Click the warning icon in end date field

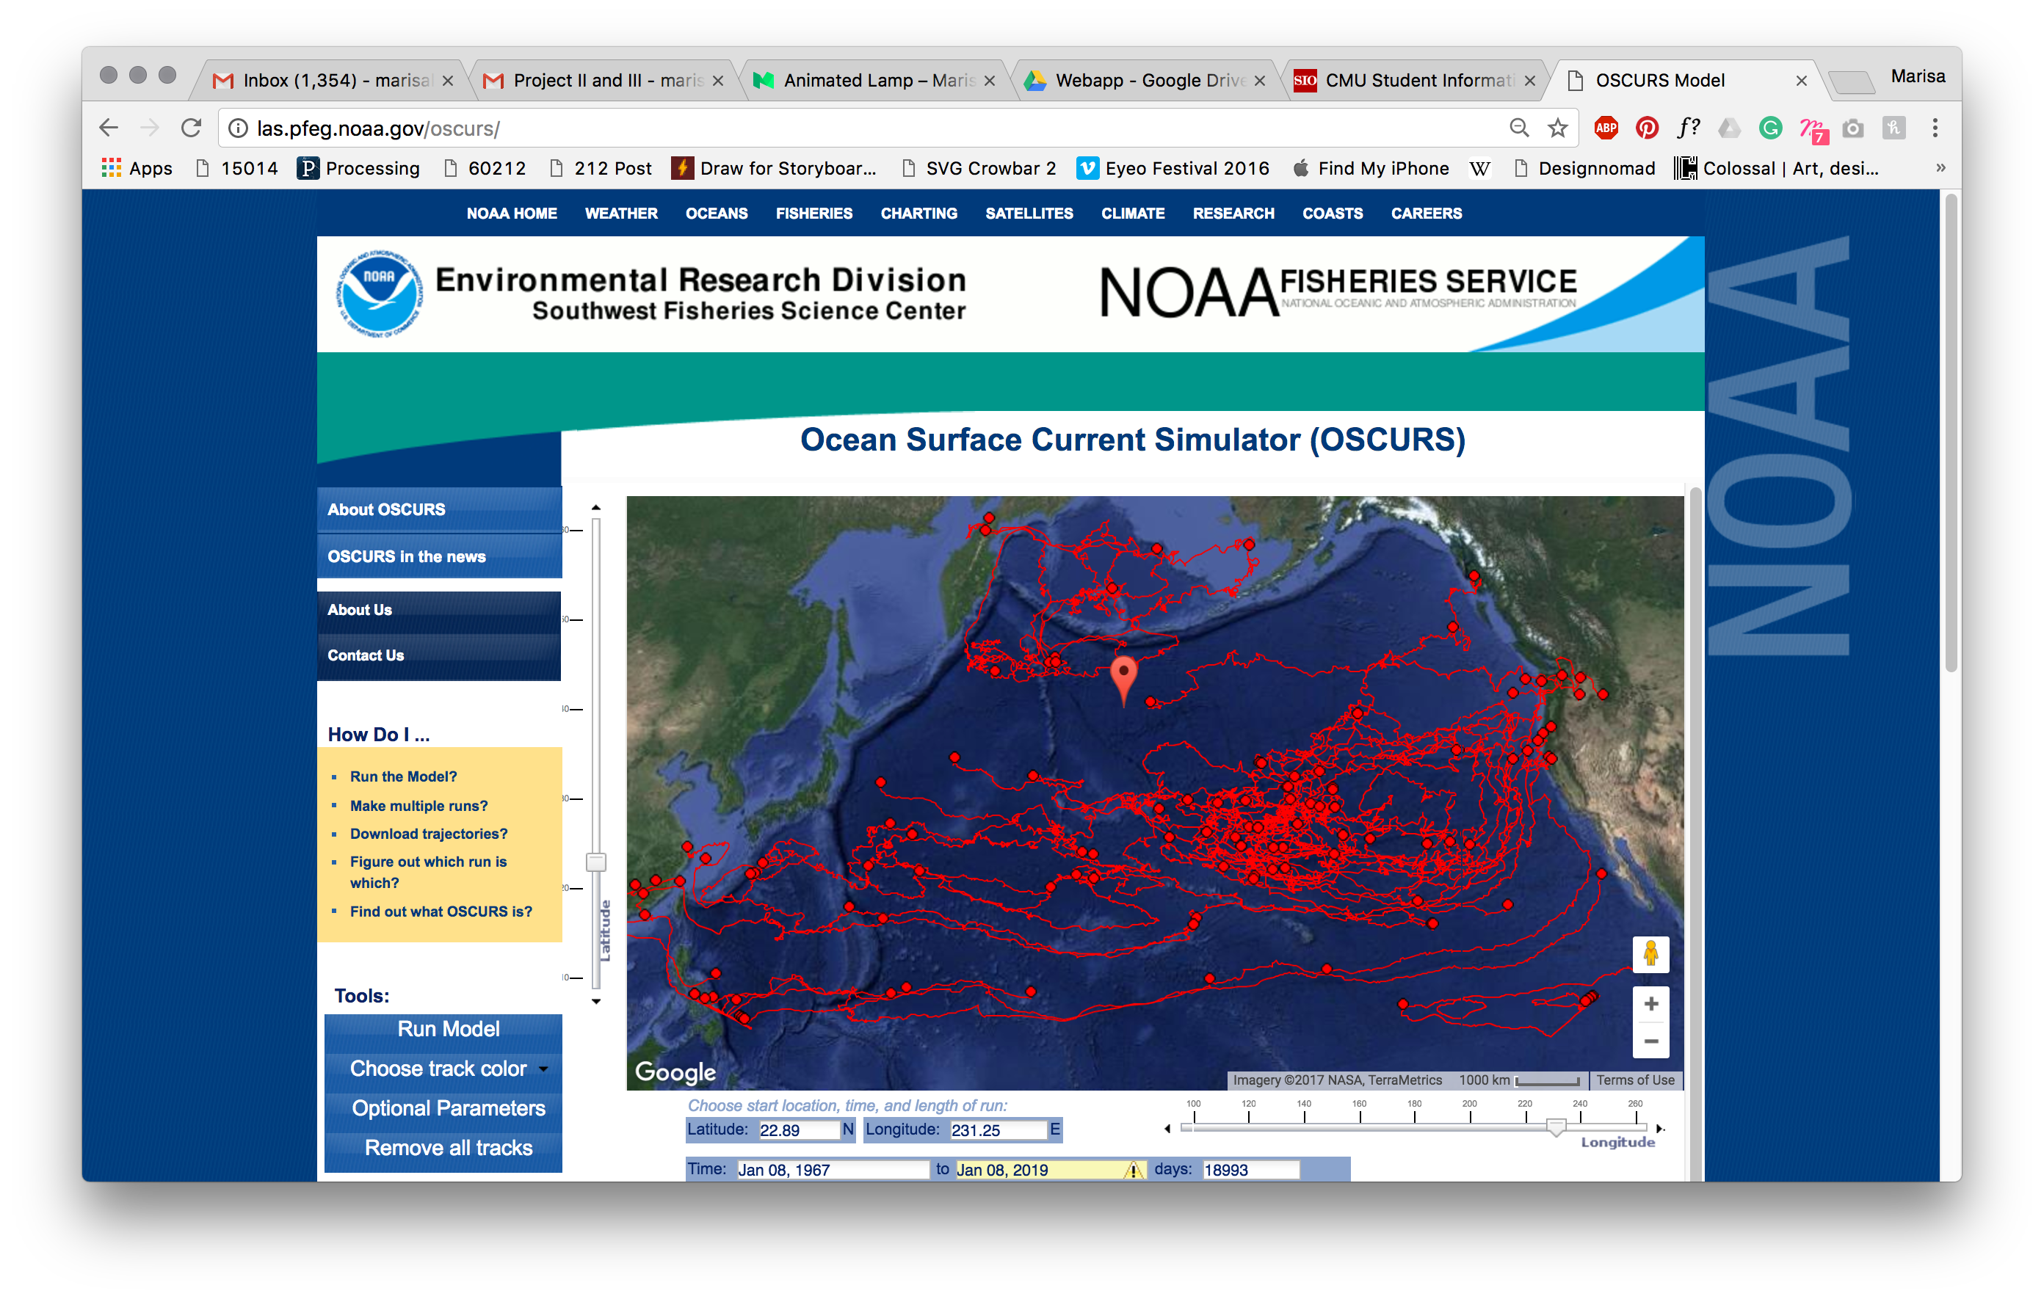click(x=1133, y=1170)
